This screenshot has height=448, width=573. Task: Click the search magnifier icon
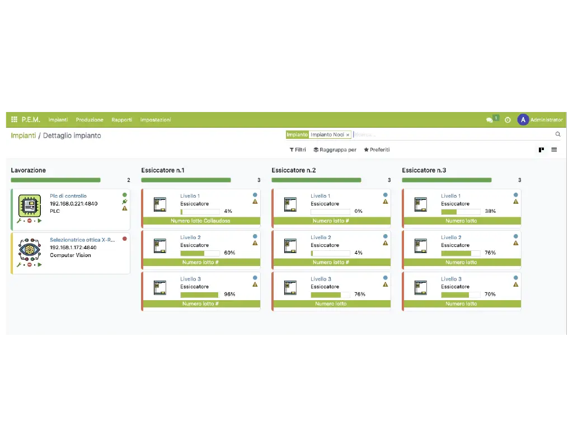557,134
